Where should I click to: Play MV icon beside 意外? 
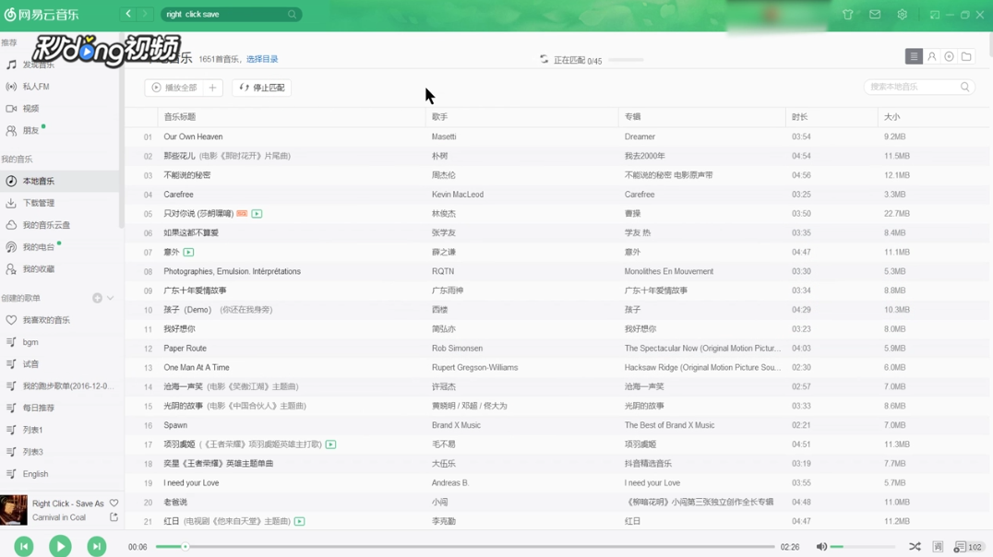[x=188, y=252]
